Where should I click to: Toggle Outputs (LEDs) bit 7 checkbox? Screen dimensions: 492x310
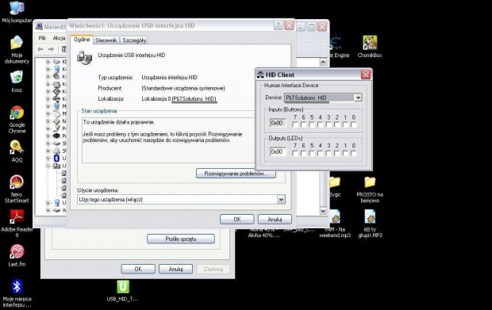coord(294,153)
